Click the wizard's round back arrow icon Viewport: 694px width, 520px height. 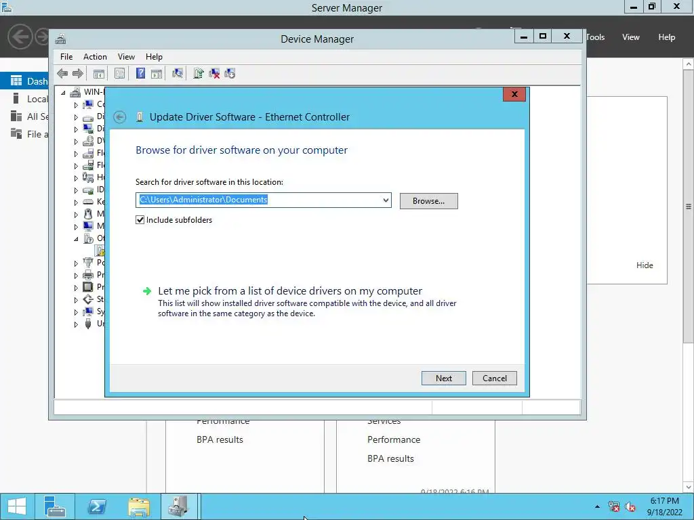click(119, 116)
